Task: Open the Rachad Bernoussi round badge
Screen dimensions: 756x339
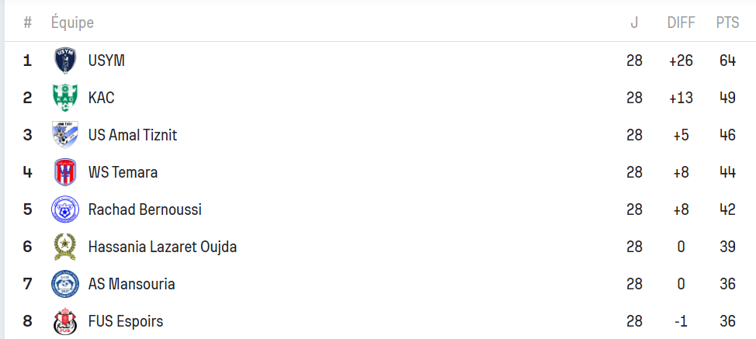Action: [x=65, y=209]
